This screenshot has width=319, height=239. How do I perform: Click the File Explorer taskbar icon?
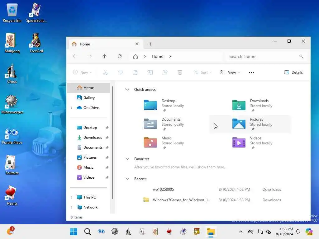[x=211, y=232]
